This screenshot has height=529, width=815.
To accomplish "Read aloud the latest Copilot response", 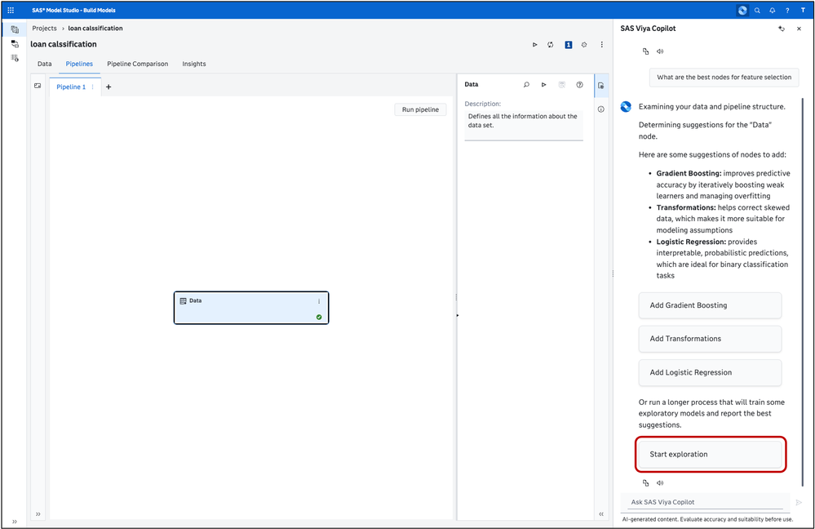I will coord(660,482).
